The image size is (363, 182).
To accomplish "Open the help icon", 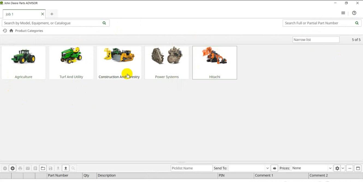I will point(354,13).
